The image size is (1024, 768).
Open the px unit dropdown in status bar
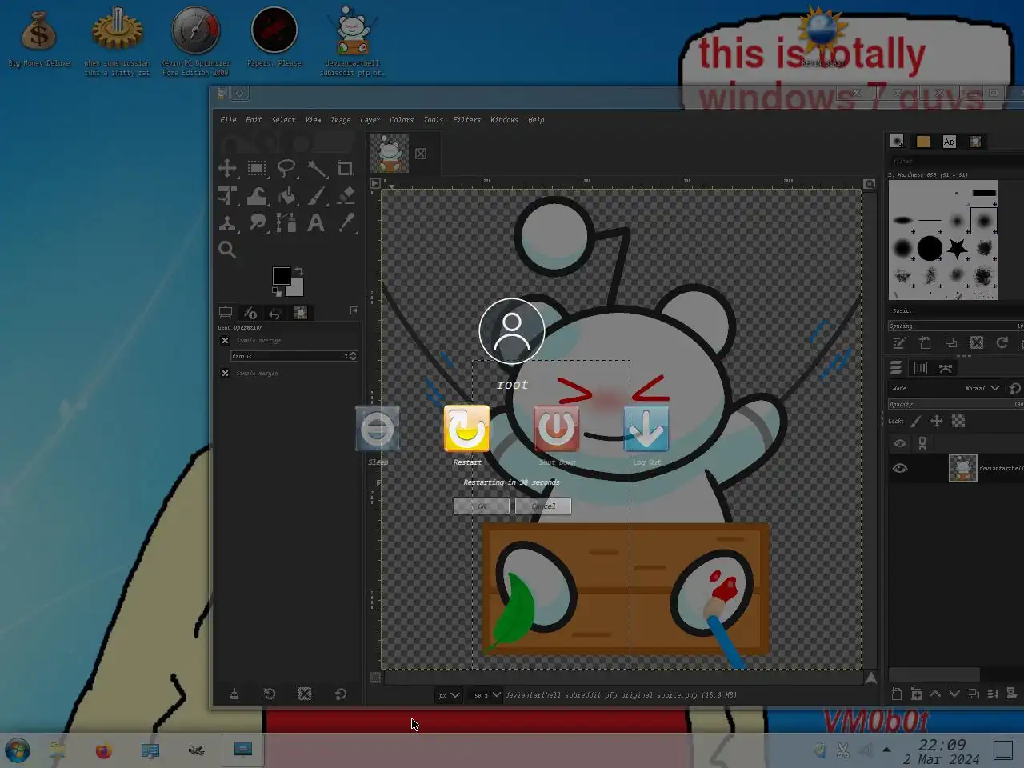(x=448, y=695)
